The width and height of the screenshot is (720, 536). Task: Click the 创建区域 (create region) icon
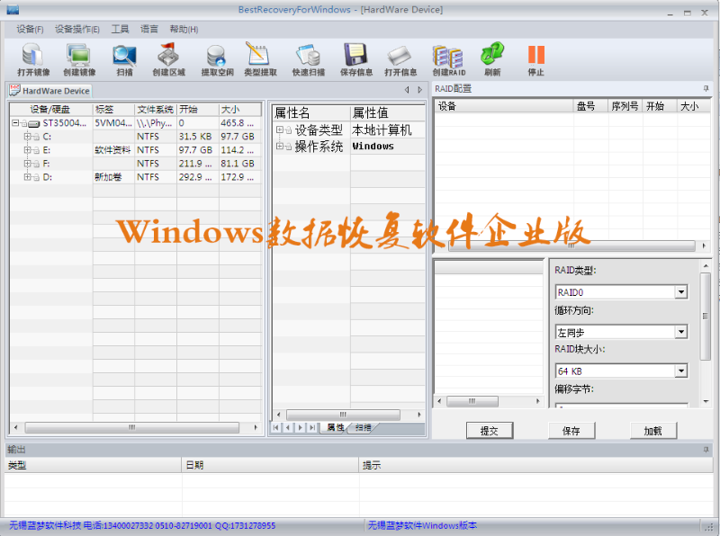168,58
